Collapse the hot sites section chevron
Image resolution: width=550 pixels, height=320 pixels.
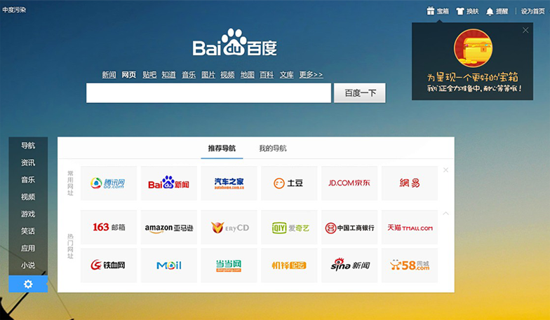coord(445,214)
